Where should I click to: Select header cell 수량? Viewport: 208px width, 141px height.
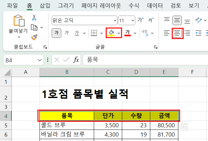click(136, 116)
